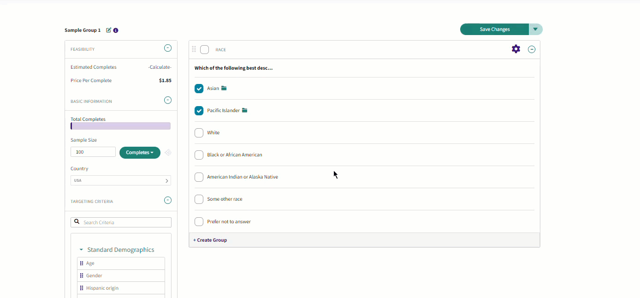Click the $1.85 price value
This screenshot has height=298, width=640.
click(x=165, y=80)
